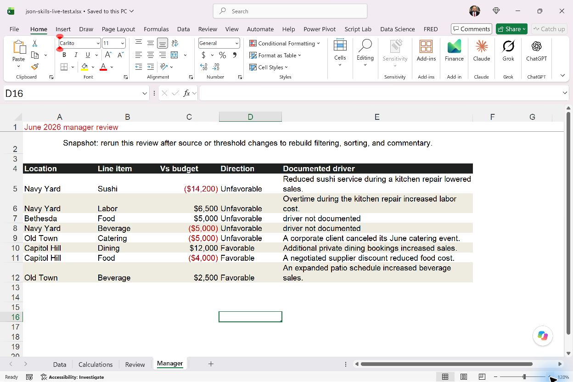Increase font size with the larger A icon

[x=108, y=55]
